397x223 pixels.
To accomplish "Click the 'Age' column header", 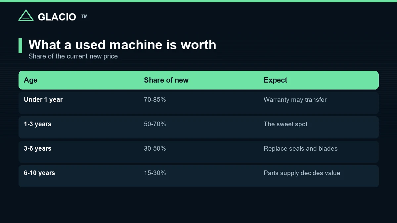I will (x=30, y=80).
